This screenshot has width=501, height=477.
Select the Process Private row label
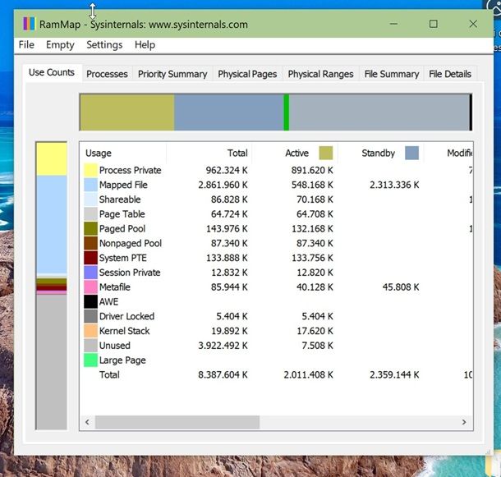point(131,170)
